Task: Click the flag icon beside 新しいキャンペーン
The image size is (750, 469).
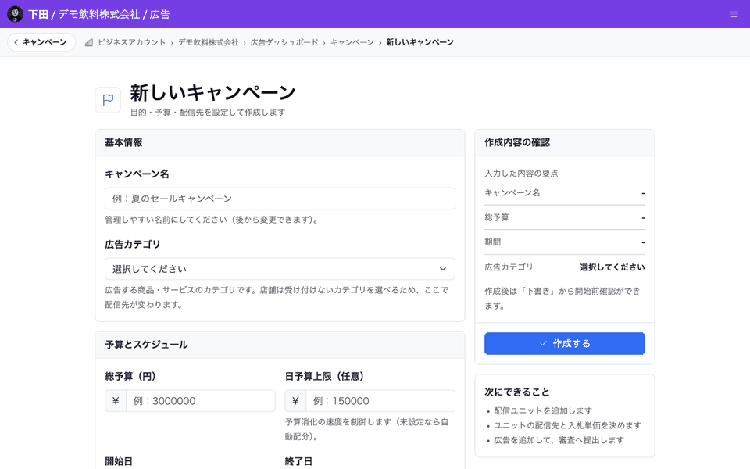Action: tap(108, 100)
